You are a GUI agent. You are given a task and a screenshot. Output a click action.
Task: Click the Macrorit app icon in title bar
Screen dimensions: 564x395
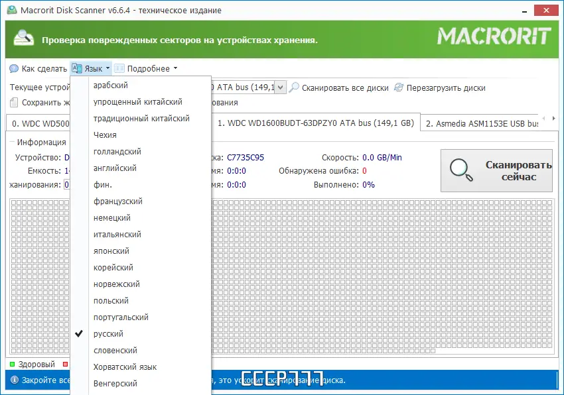pyautogui.click(x=11, y=10)
